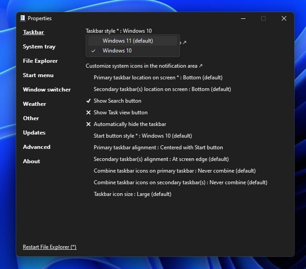
Task: Open Customize system icons in notification area
Action: 144,66
